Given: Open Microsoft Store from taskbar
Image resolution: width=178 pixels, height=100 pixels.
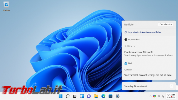Looking at the screenshot, I should coord(110,96).
